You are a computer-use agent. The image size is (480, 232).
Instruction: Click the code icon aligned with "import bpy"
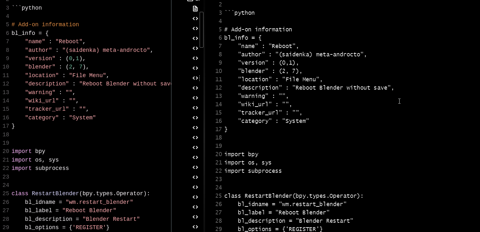[x=195, y=148]
